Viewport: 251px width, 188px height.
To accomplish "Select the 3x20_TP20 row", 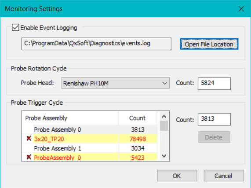I will coord(90,139).
